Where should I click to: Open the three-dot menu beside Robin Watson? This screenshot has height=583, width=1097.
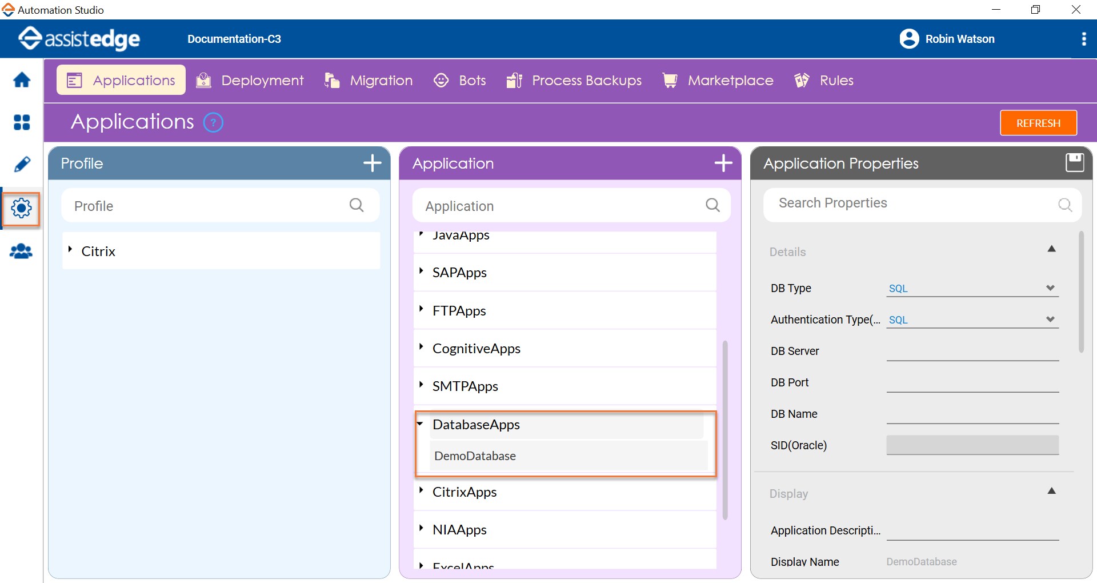1083,39
